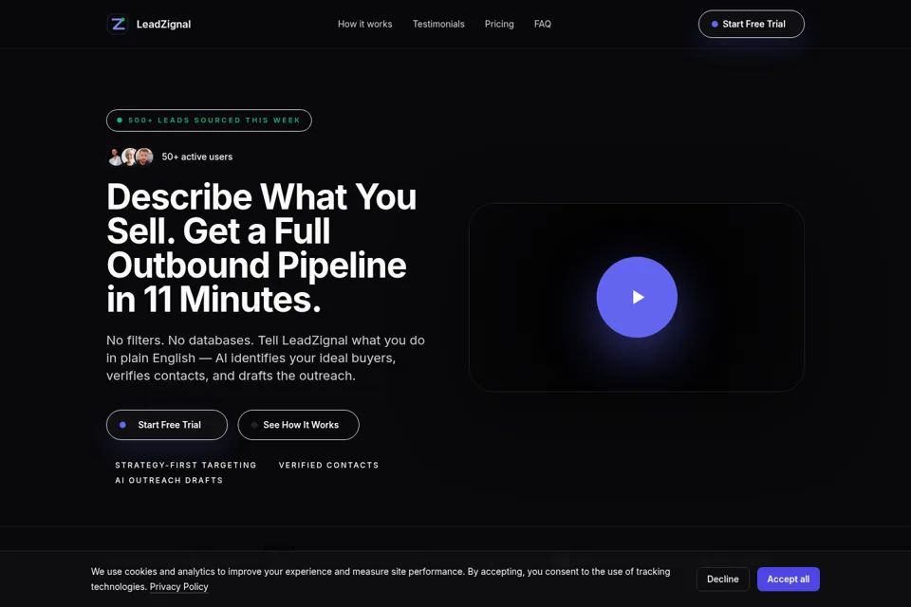Select the 50+ active users text
The height and width of the screenshot is (607, 911).
click(x=197, y=156)
